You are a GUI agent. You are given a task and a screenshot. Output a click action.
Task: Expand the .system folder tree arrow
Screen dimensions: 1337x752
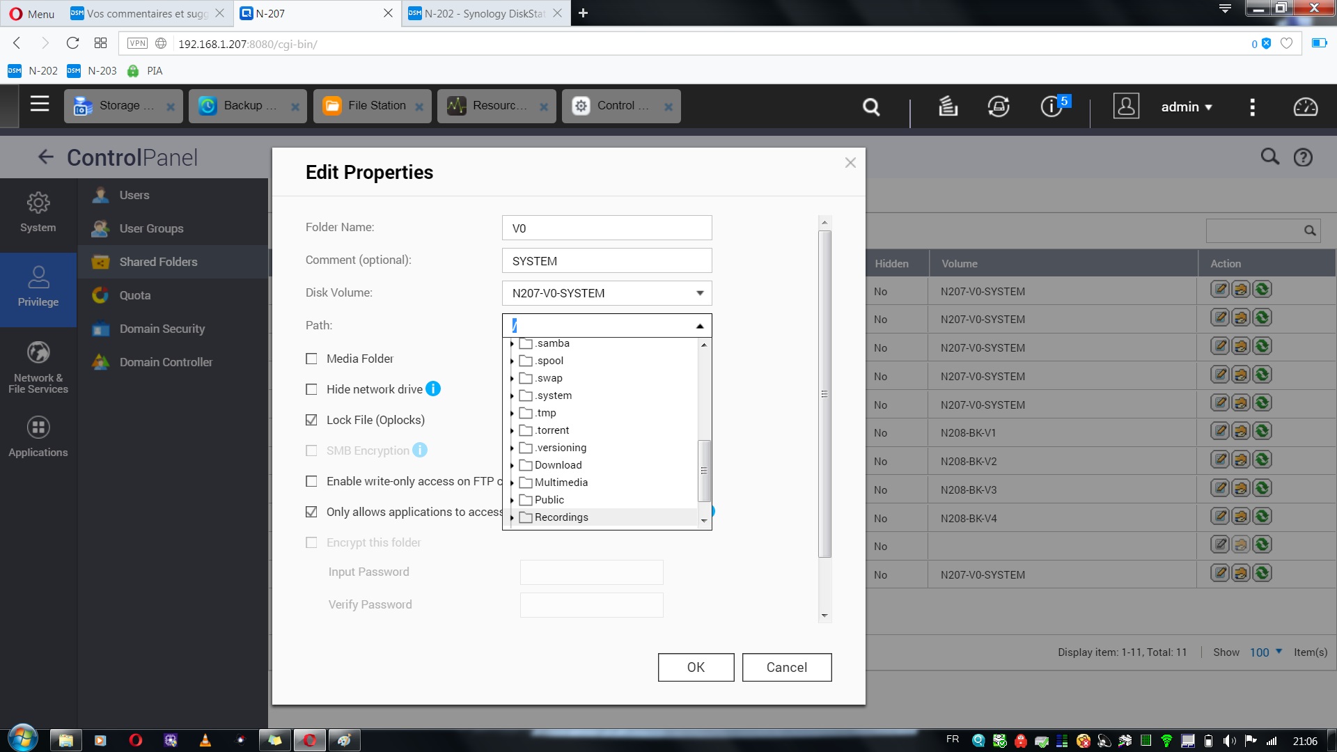coord(512,395)
